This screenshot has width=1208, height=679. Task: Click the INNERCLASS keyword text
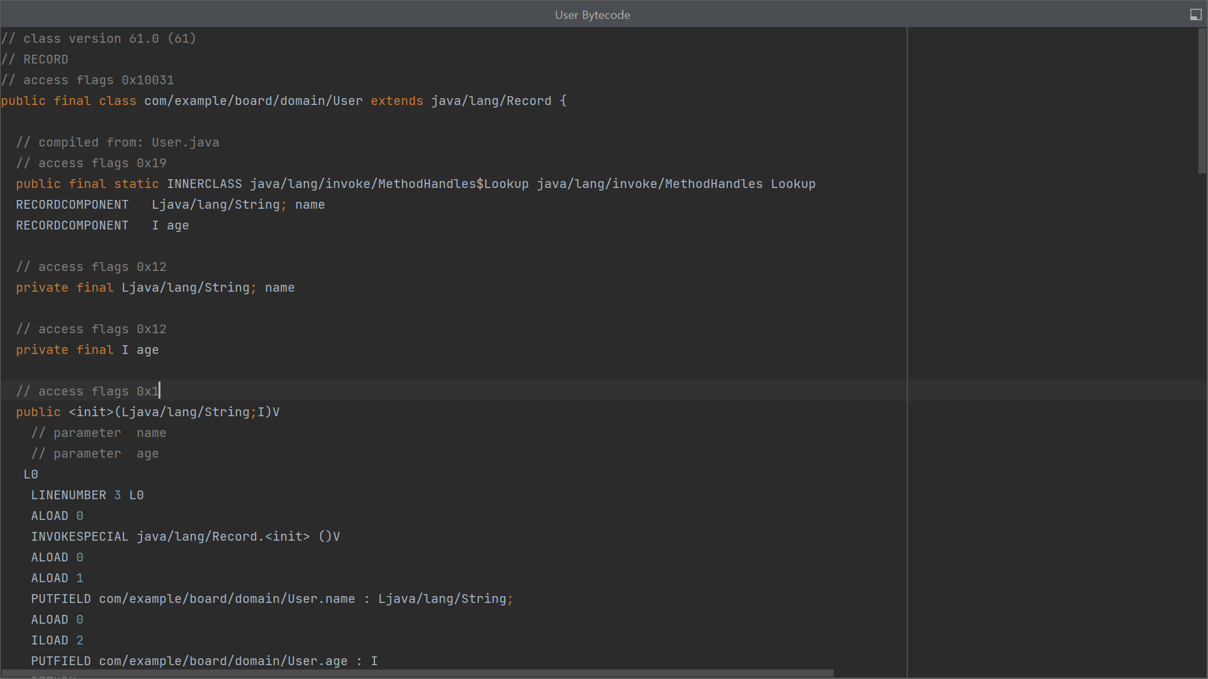204,184
